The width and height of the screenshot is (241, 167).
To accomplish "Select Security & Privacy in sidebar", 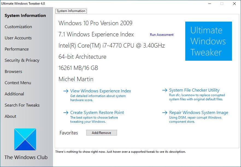I will click(22, 60).
